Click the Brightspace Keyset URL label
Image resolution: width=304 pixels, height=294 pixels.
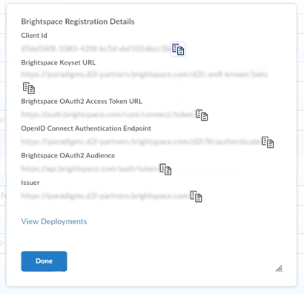[x=59, y=62]
